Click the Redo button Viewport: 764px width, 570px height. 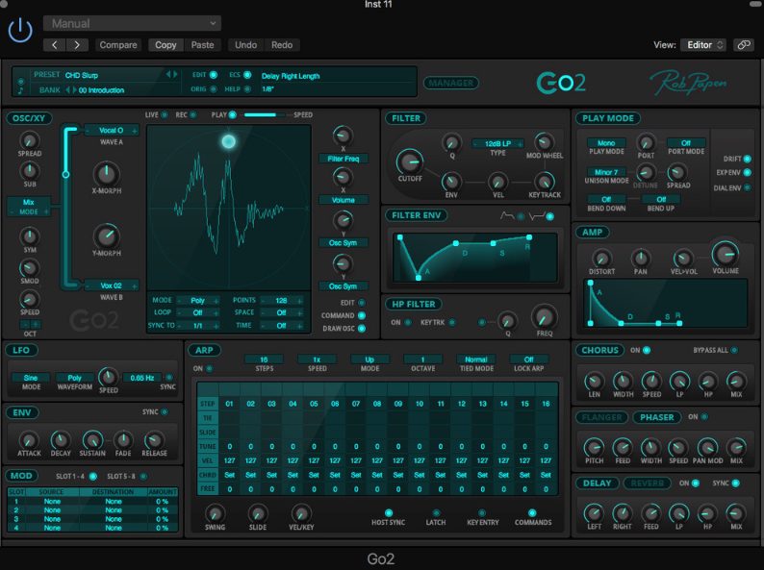[282, 45]
